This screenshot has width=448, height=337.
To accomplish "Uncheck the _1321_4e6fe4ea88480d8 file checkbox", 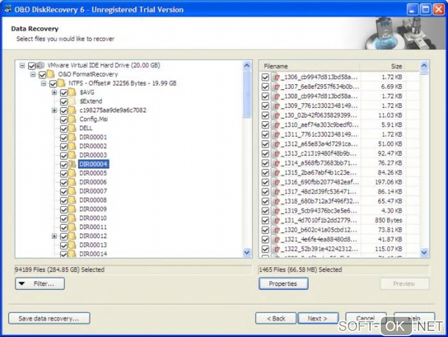I will point(265,239).
